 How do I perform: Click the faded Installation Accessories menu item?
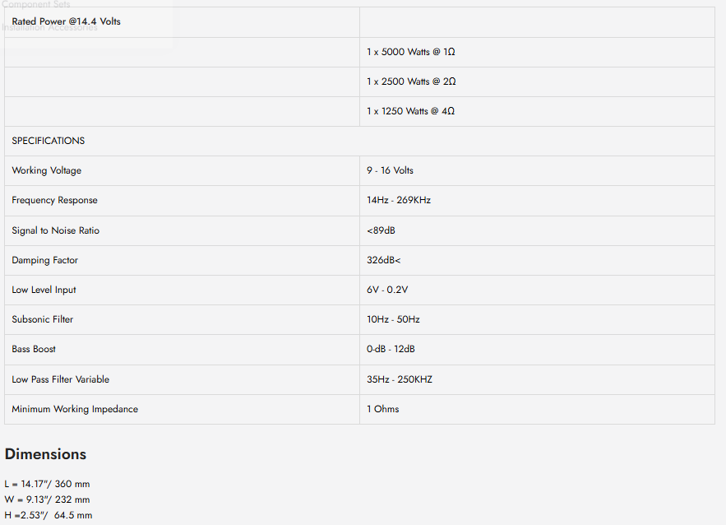tap(49, 28)
